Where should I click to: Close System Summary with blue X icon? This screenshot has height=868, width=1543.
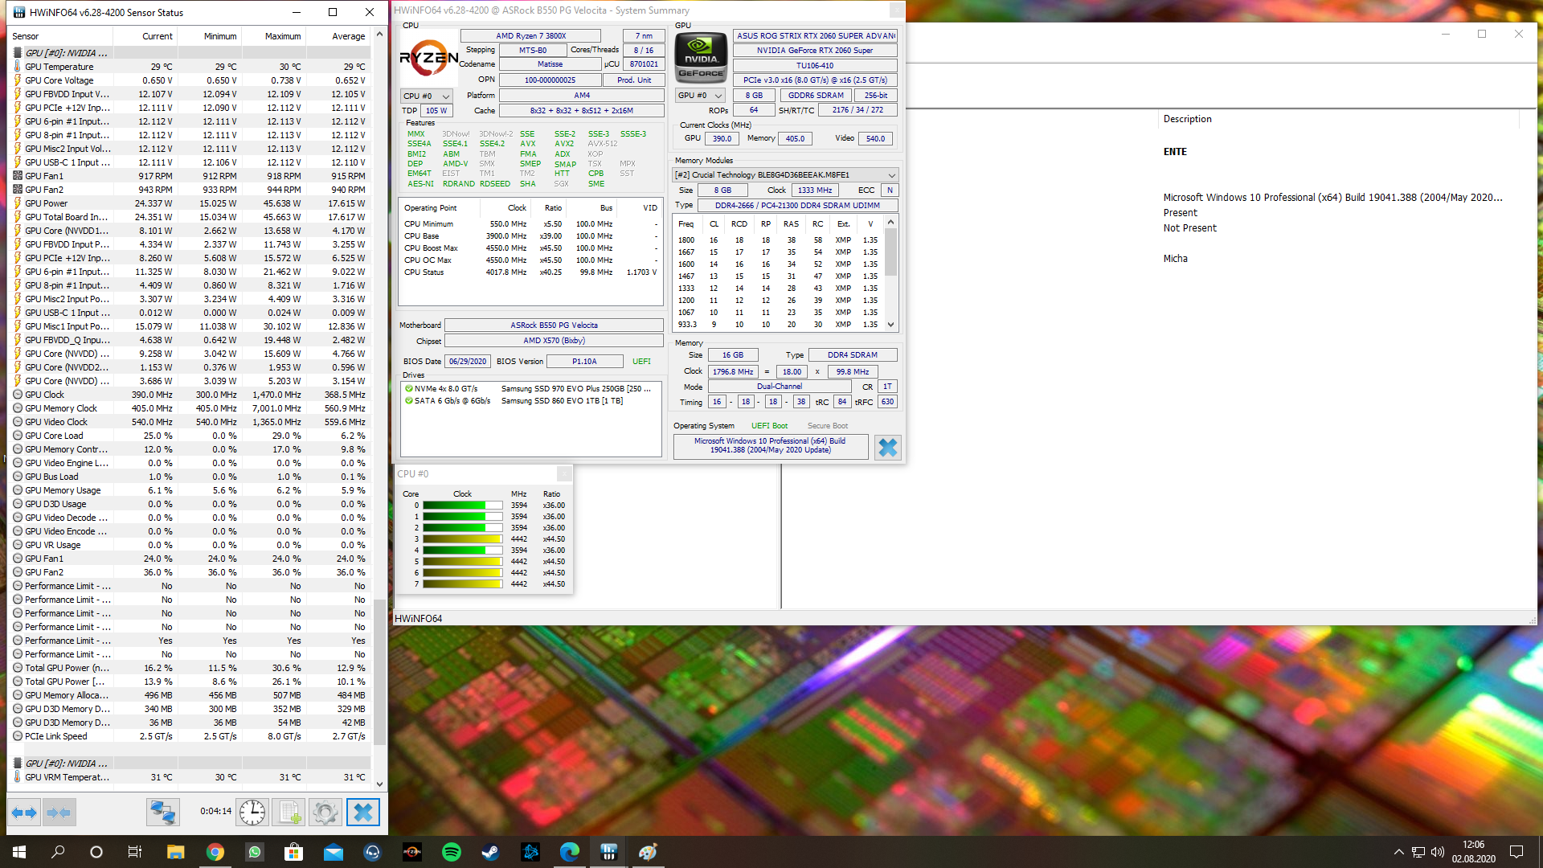pyautogui.click(x=887, y=448)
